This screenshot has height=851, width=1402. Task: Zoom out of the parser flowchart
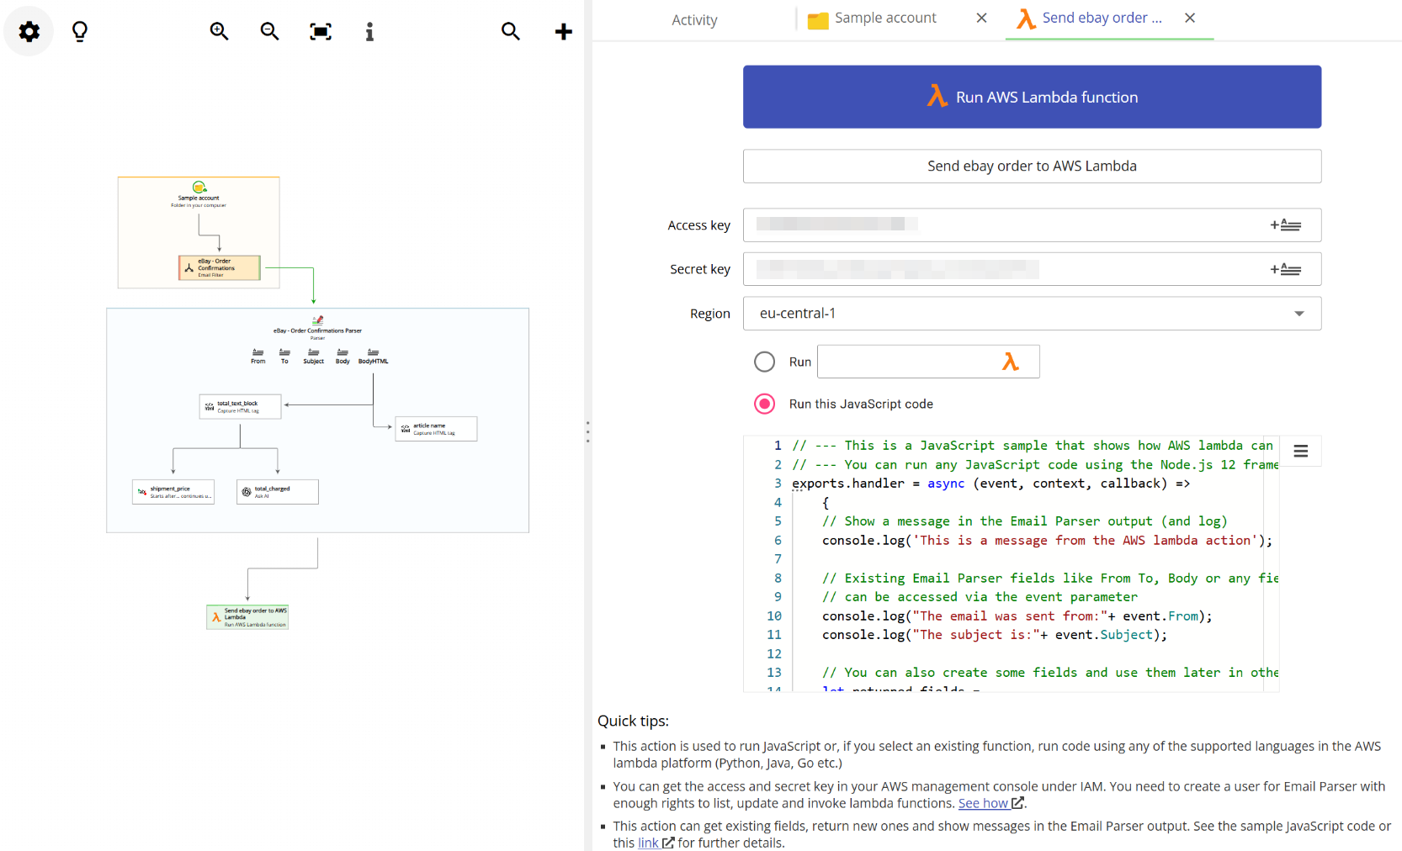[269, 31]
